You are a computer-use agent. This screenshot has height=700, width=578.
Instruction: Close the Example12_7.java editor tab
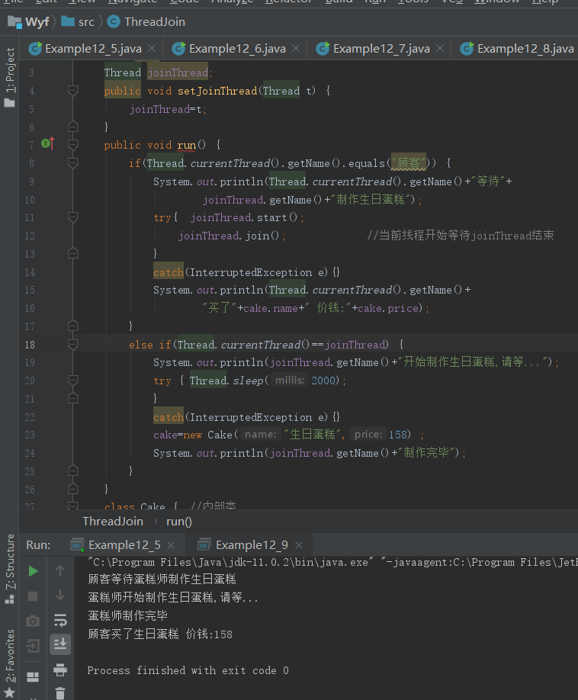click(440, 48)
